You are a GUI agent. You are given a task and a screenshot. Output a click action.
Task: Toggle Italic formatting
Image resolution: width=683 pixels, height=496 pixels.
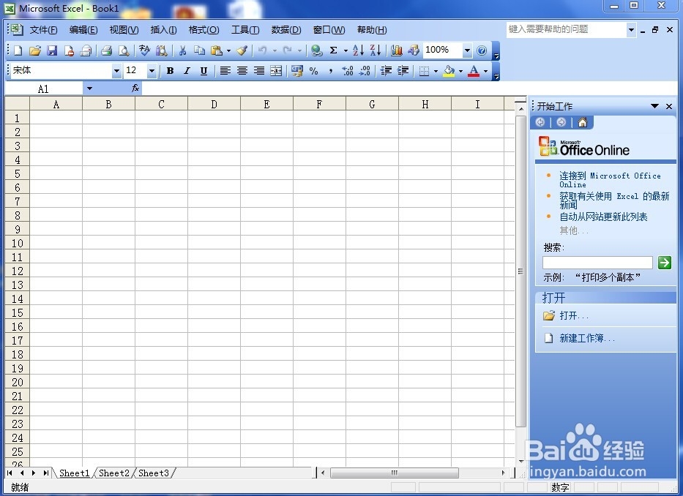(x=187, y=70)
